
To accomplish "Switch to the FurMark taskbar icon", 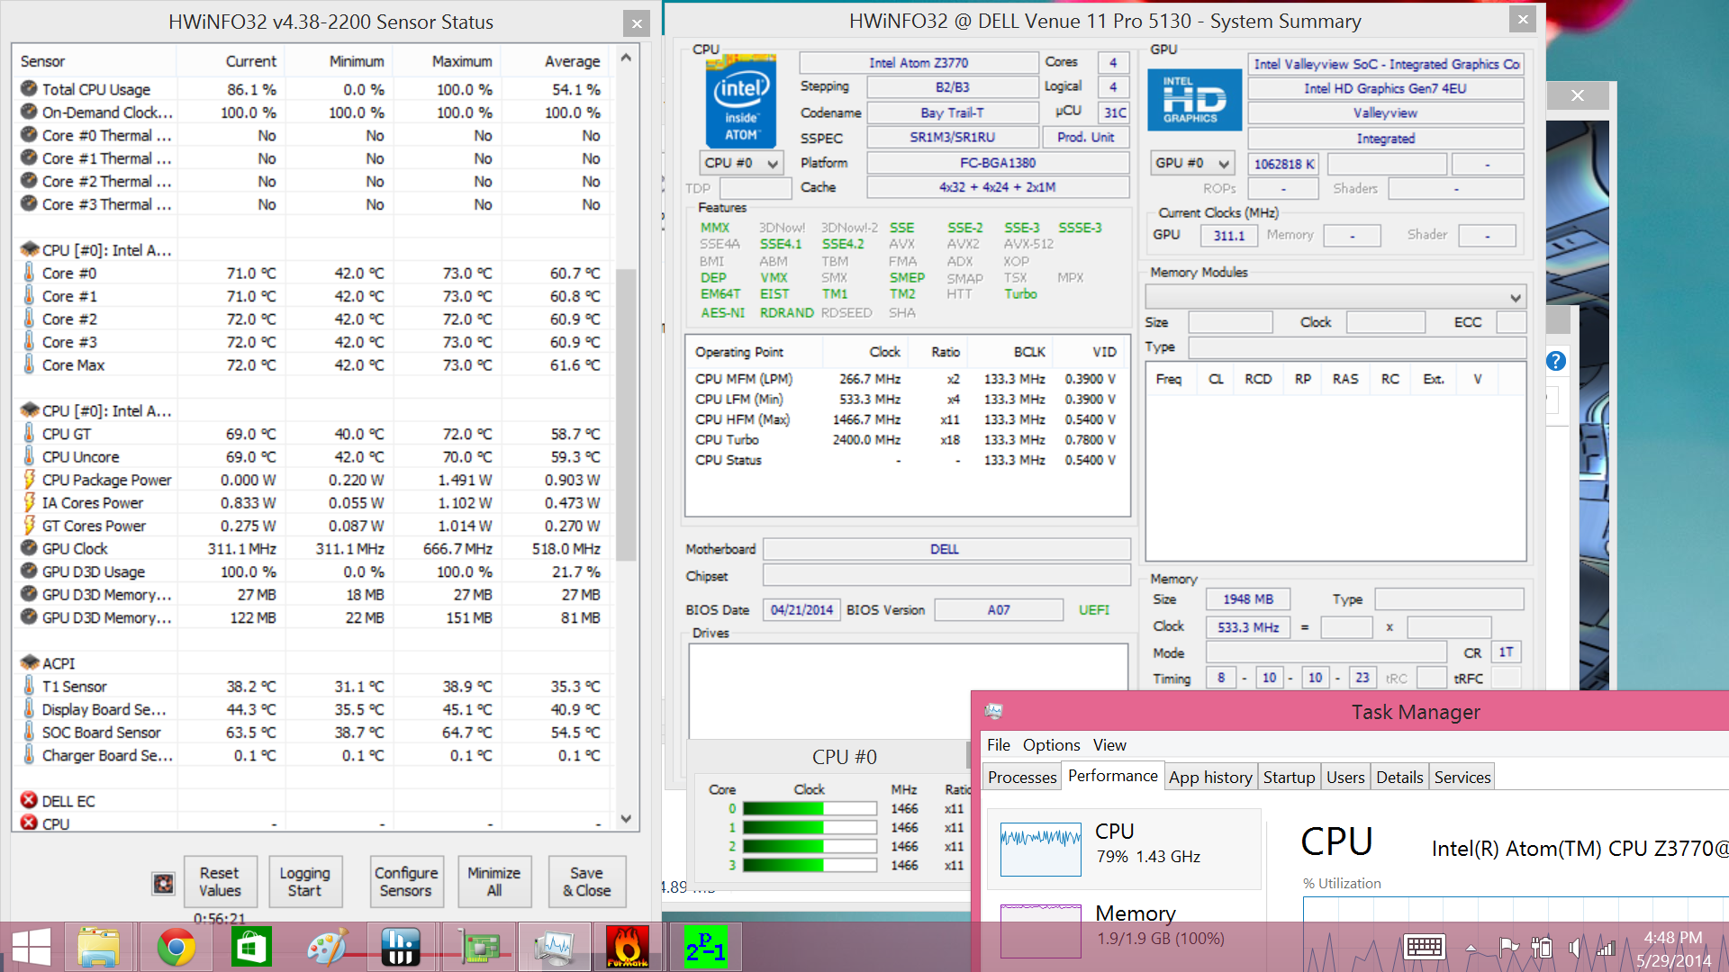I will [628, 948].
